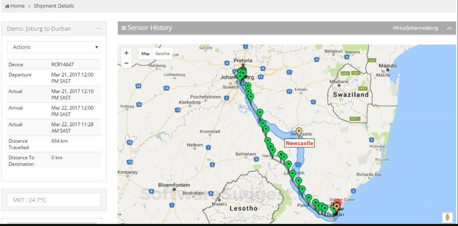Open the Shipment Details breadcrumb link
This screenshot has height=226, width=458.
point(54,6)
